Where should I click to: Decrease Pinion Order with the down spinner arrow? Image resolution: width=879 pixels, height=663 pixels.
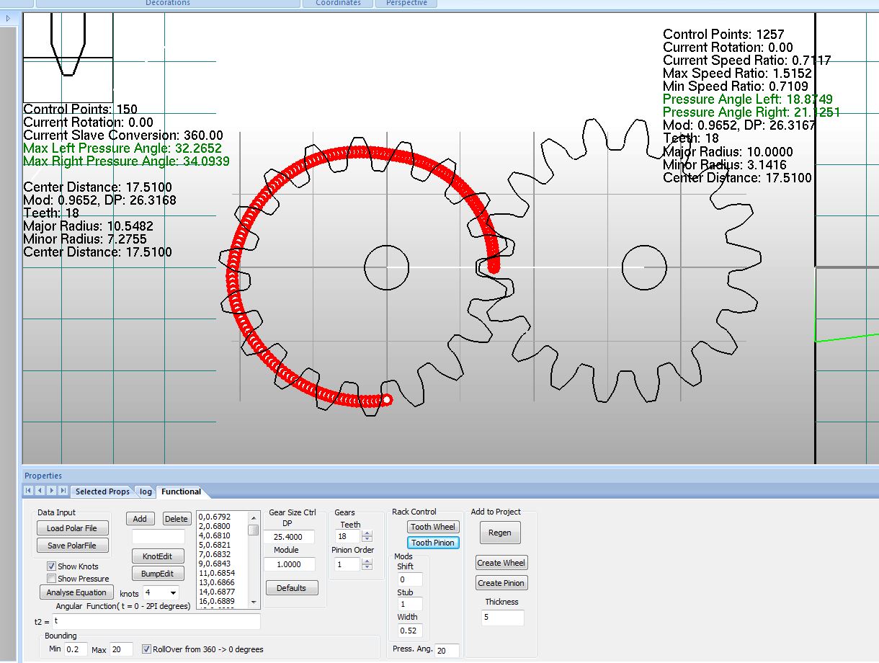point(367,567)
